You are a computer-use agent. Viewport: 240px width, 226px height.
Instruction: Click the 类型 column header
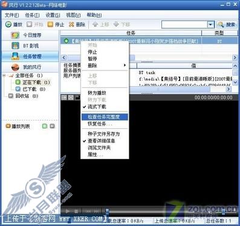[219, 33]
